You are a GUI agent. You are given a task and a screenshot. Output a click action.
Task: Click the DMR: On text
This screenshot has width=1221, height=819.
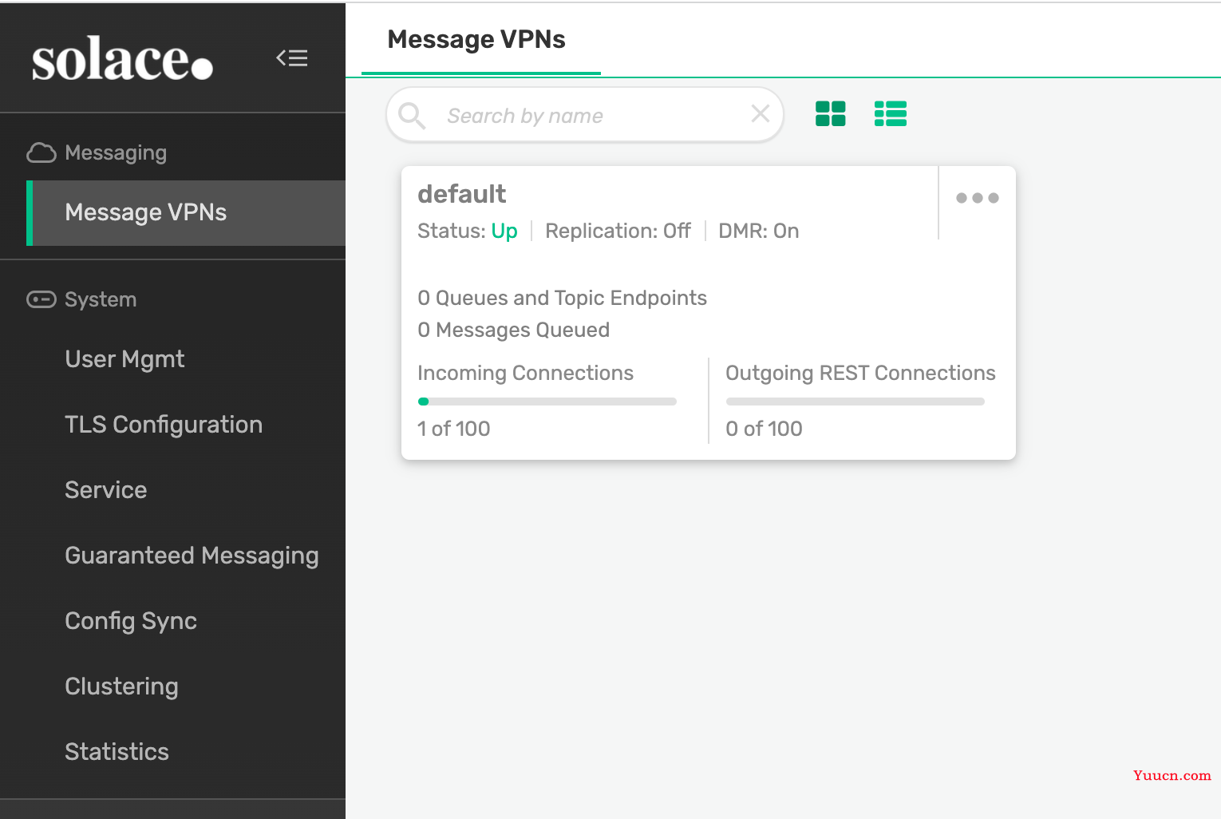(x=758, y=231)
